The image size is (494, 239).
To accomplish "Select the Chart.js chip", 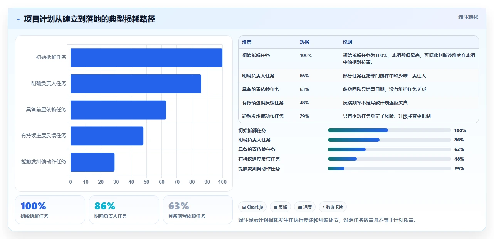I will 252,207.
